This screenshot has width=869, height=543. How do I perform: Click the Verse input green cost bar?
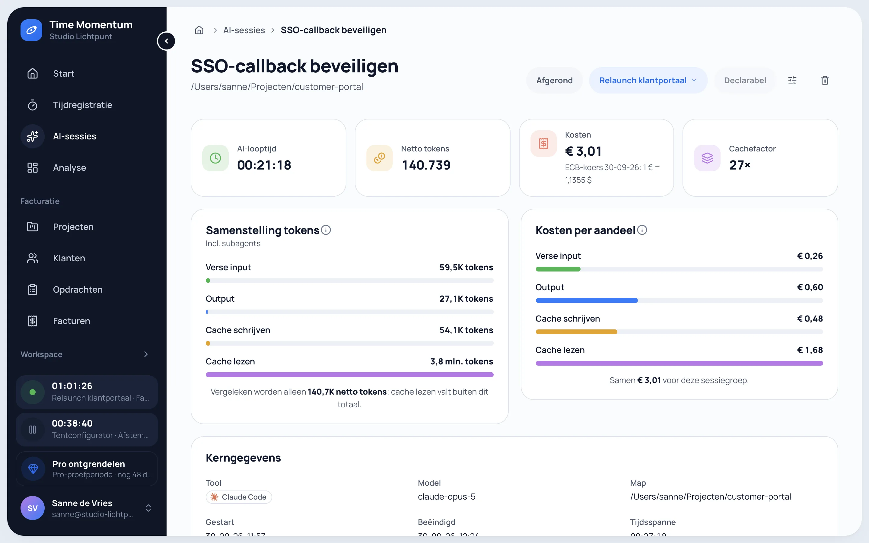click(558, 269)
